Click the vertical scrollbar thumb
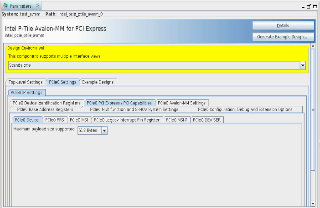Image resolution: width=320 pixels, height=208 pixels. 313,110
